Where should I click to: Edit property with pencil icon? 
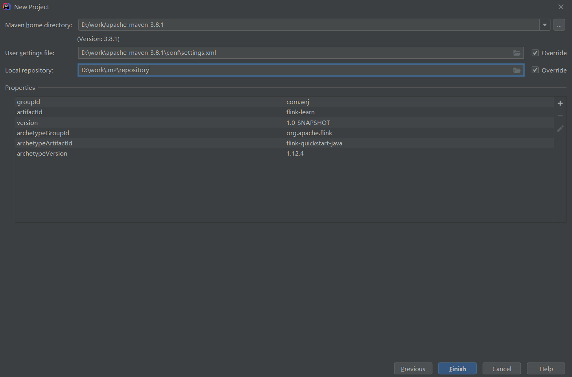click(x=560, y=128)
